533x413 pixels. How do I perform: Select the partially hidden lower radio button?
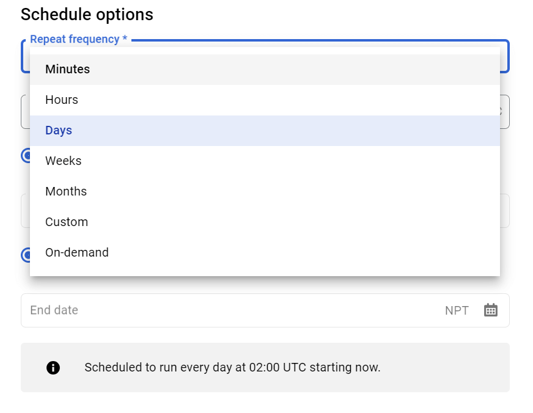coord(26,255)
